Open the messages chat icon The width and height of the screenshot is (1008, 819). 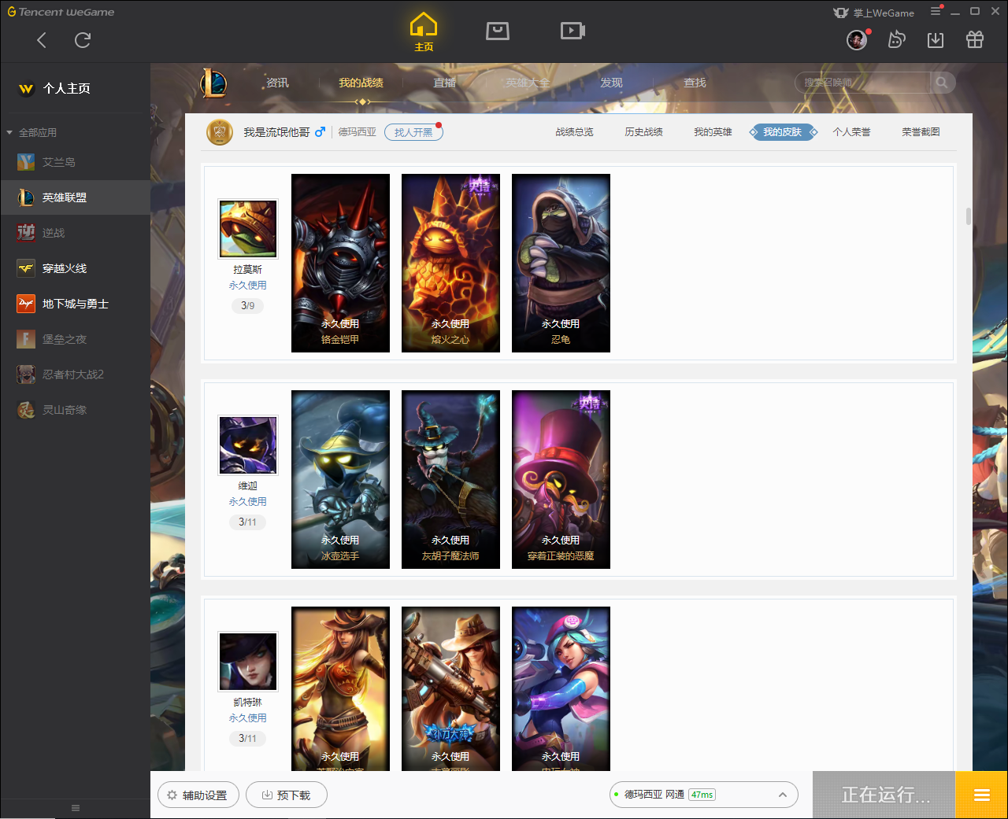point(896,39)
